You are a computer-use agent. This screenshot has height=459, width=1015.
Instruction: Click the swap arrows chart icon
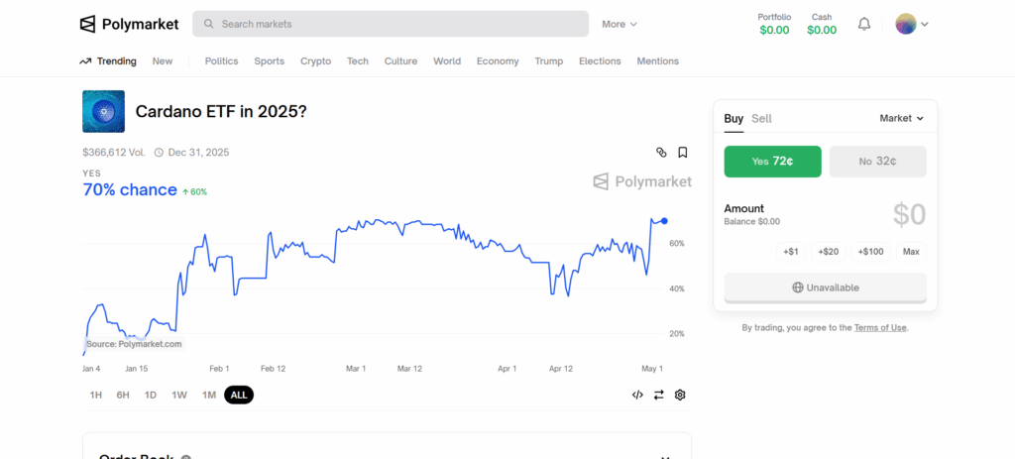point(658,395)
